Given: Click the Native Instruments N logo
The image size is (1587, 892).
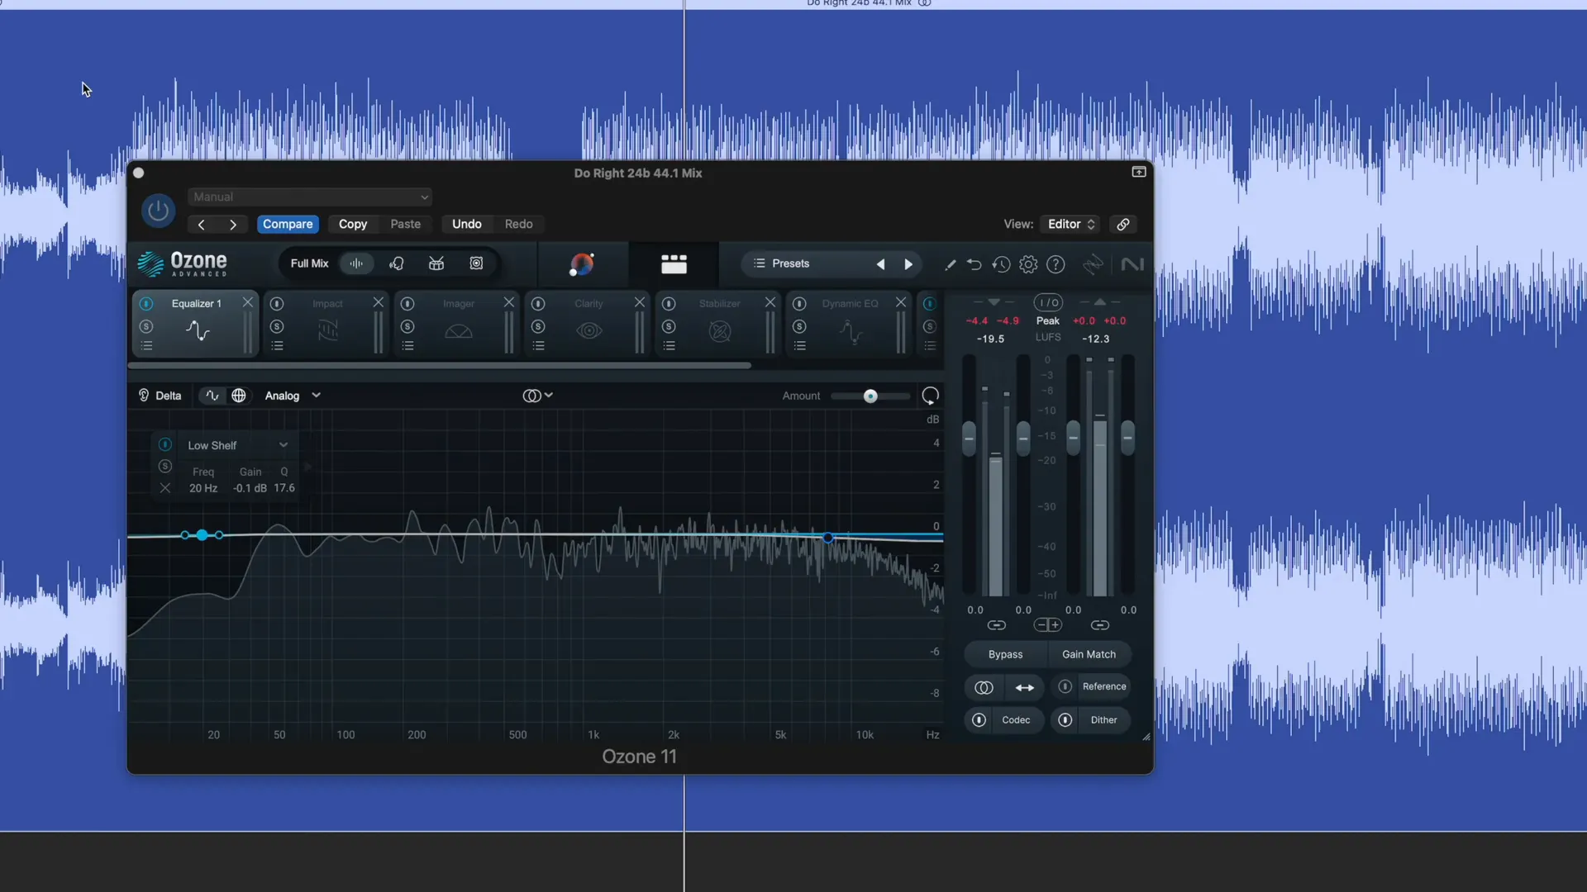Looking at the screenshot, I should click(x=1132, y=264).
